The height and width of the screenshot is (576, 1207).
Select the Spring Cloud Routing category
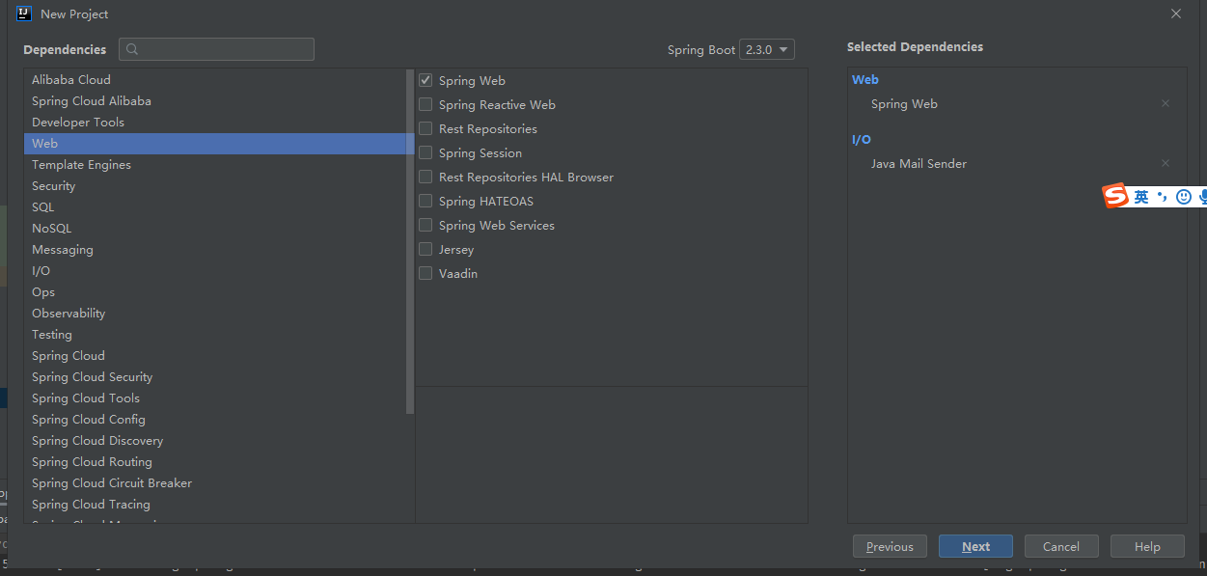coord(215,461)
